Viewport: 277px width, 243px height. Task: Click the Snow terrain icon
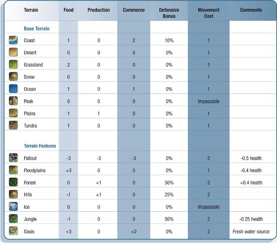pyautogui.click(x=13, y=77)
